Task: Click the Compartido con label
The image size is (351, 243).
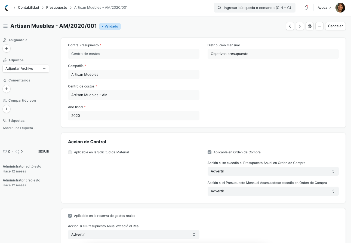Action: [x=22, y=101]
